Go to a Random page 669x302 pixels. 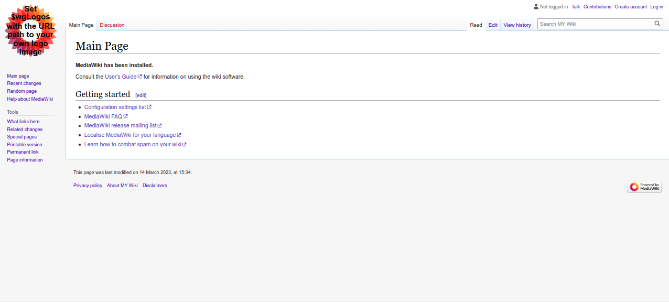tap(22, 91)
